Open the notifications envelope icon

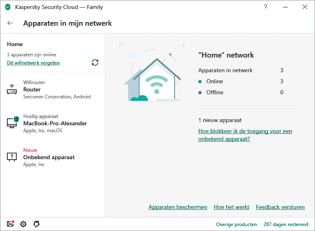(11, 224)
